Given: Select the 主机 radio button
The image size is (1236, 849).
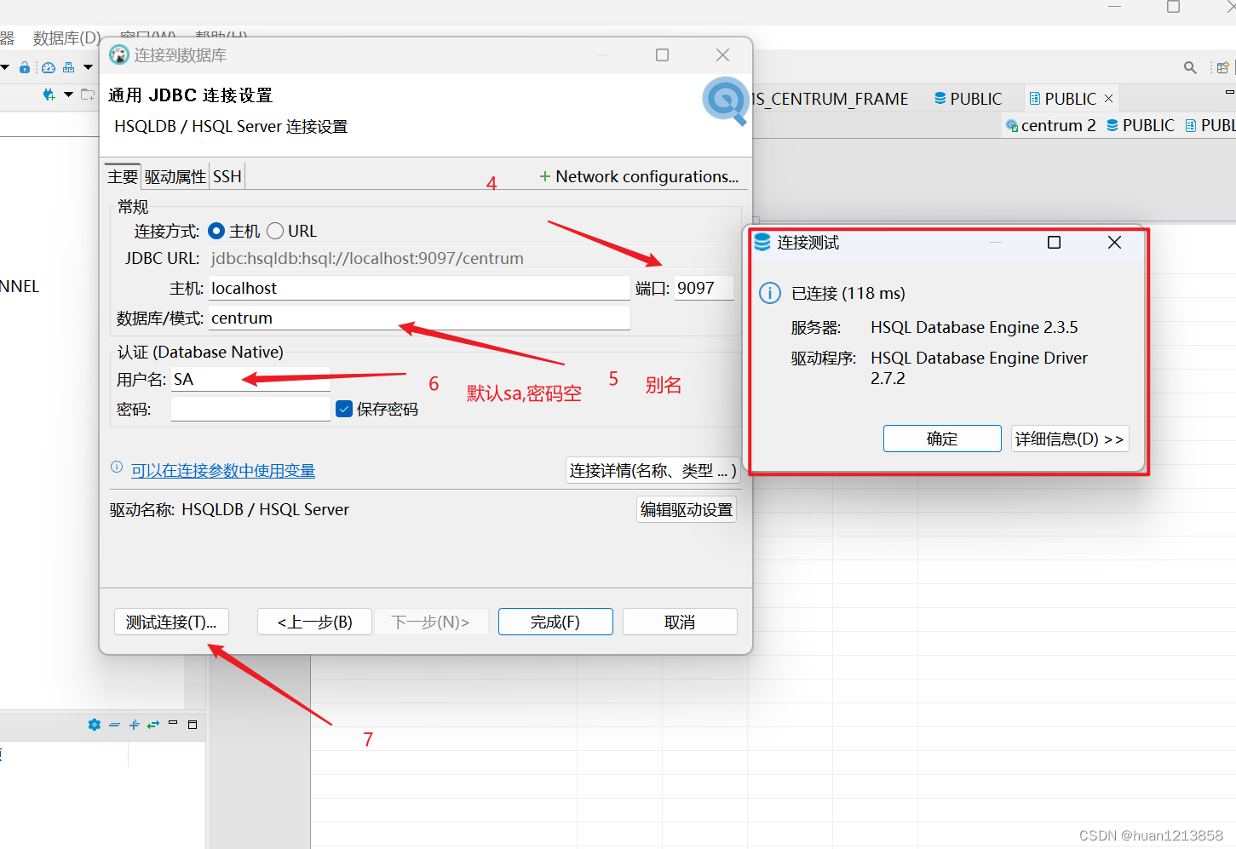Looking at the screenshot, I should click(x=216, y=231).
